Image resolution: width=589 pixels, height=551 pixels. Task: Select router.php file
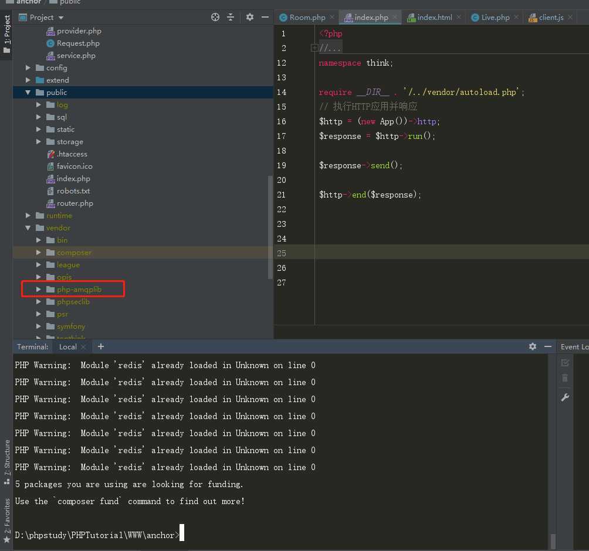point(75,203)
